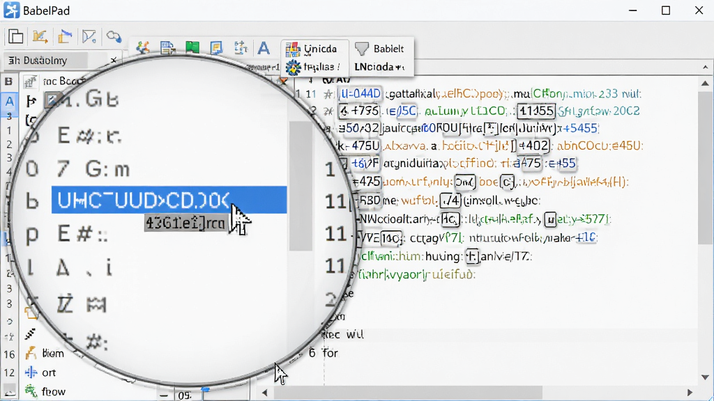Screen dimensions: 714x401
Task: Click the cloud bubble toolbar icon
Action: click(x=114, y=36)
